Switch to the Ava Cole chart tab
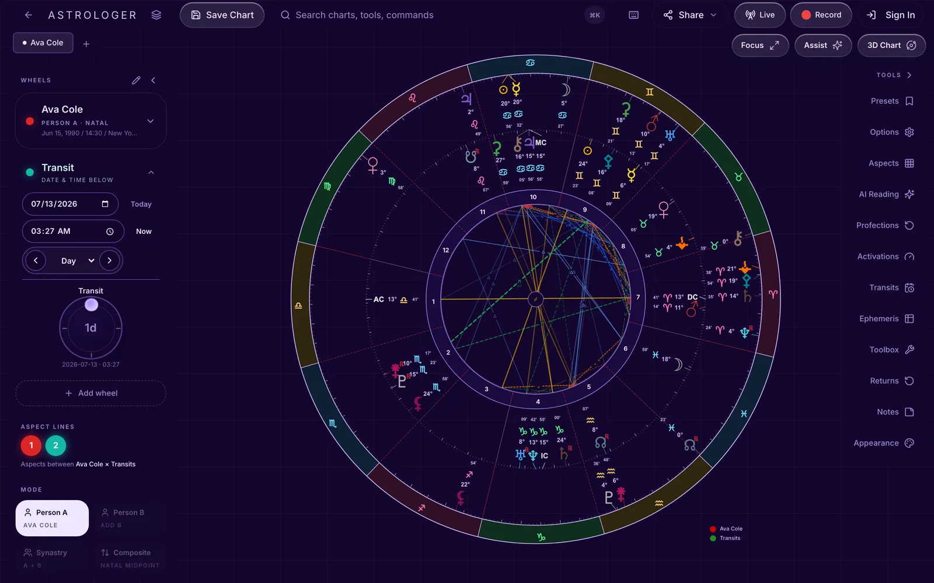Screen dimensions: 934x583 (43, 43)
